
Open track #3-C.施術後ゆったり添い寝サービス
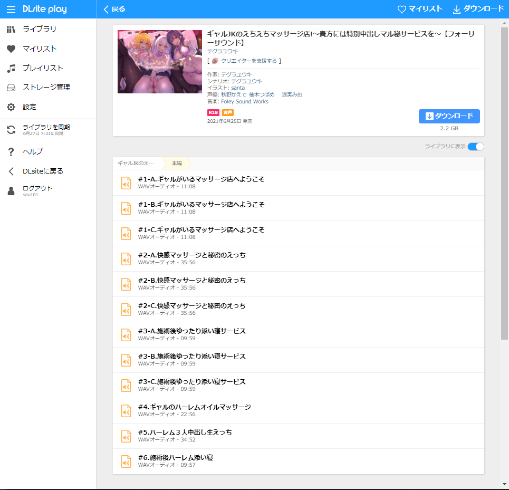pos(299,385)
